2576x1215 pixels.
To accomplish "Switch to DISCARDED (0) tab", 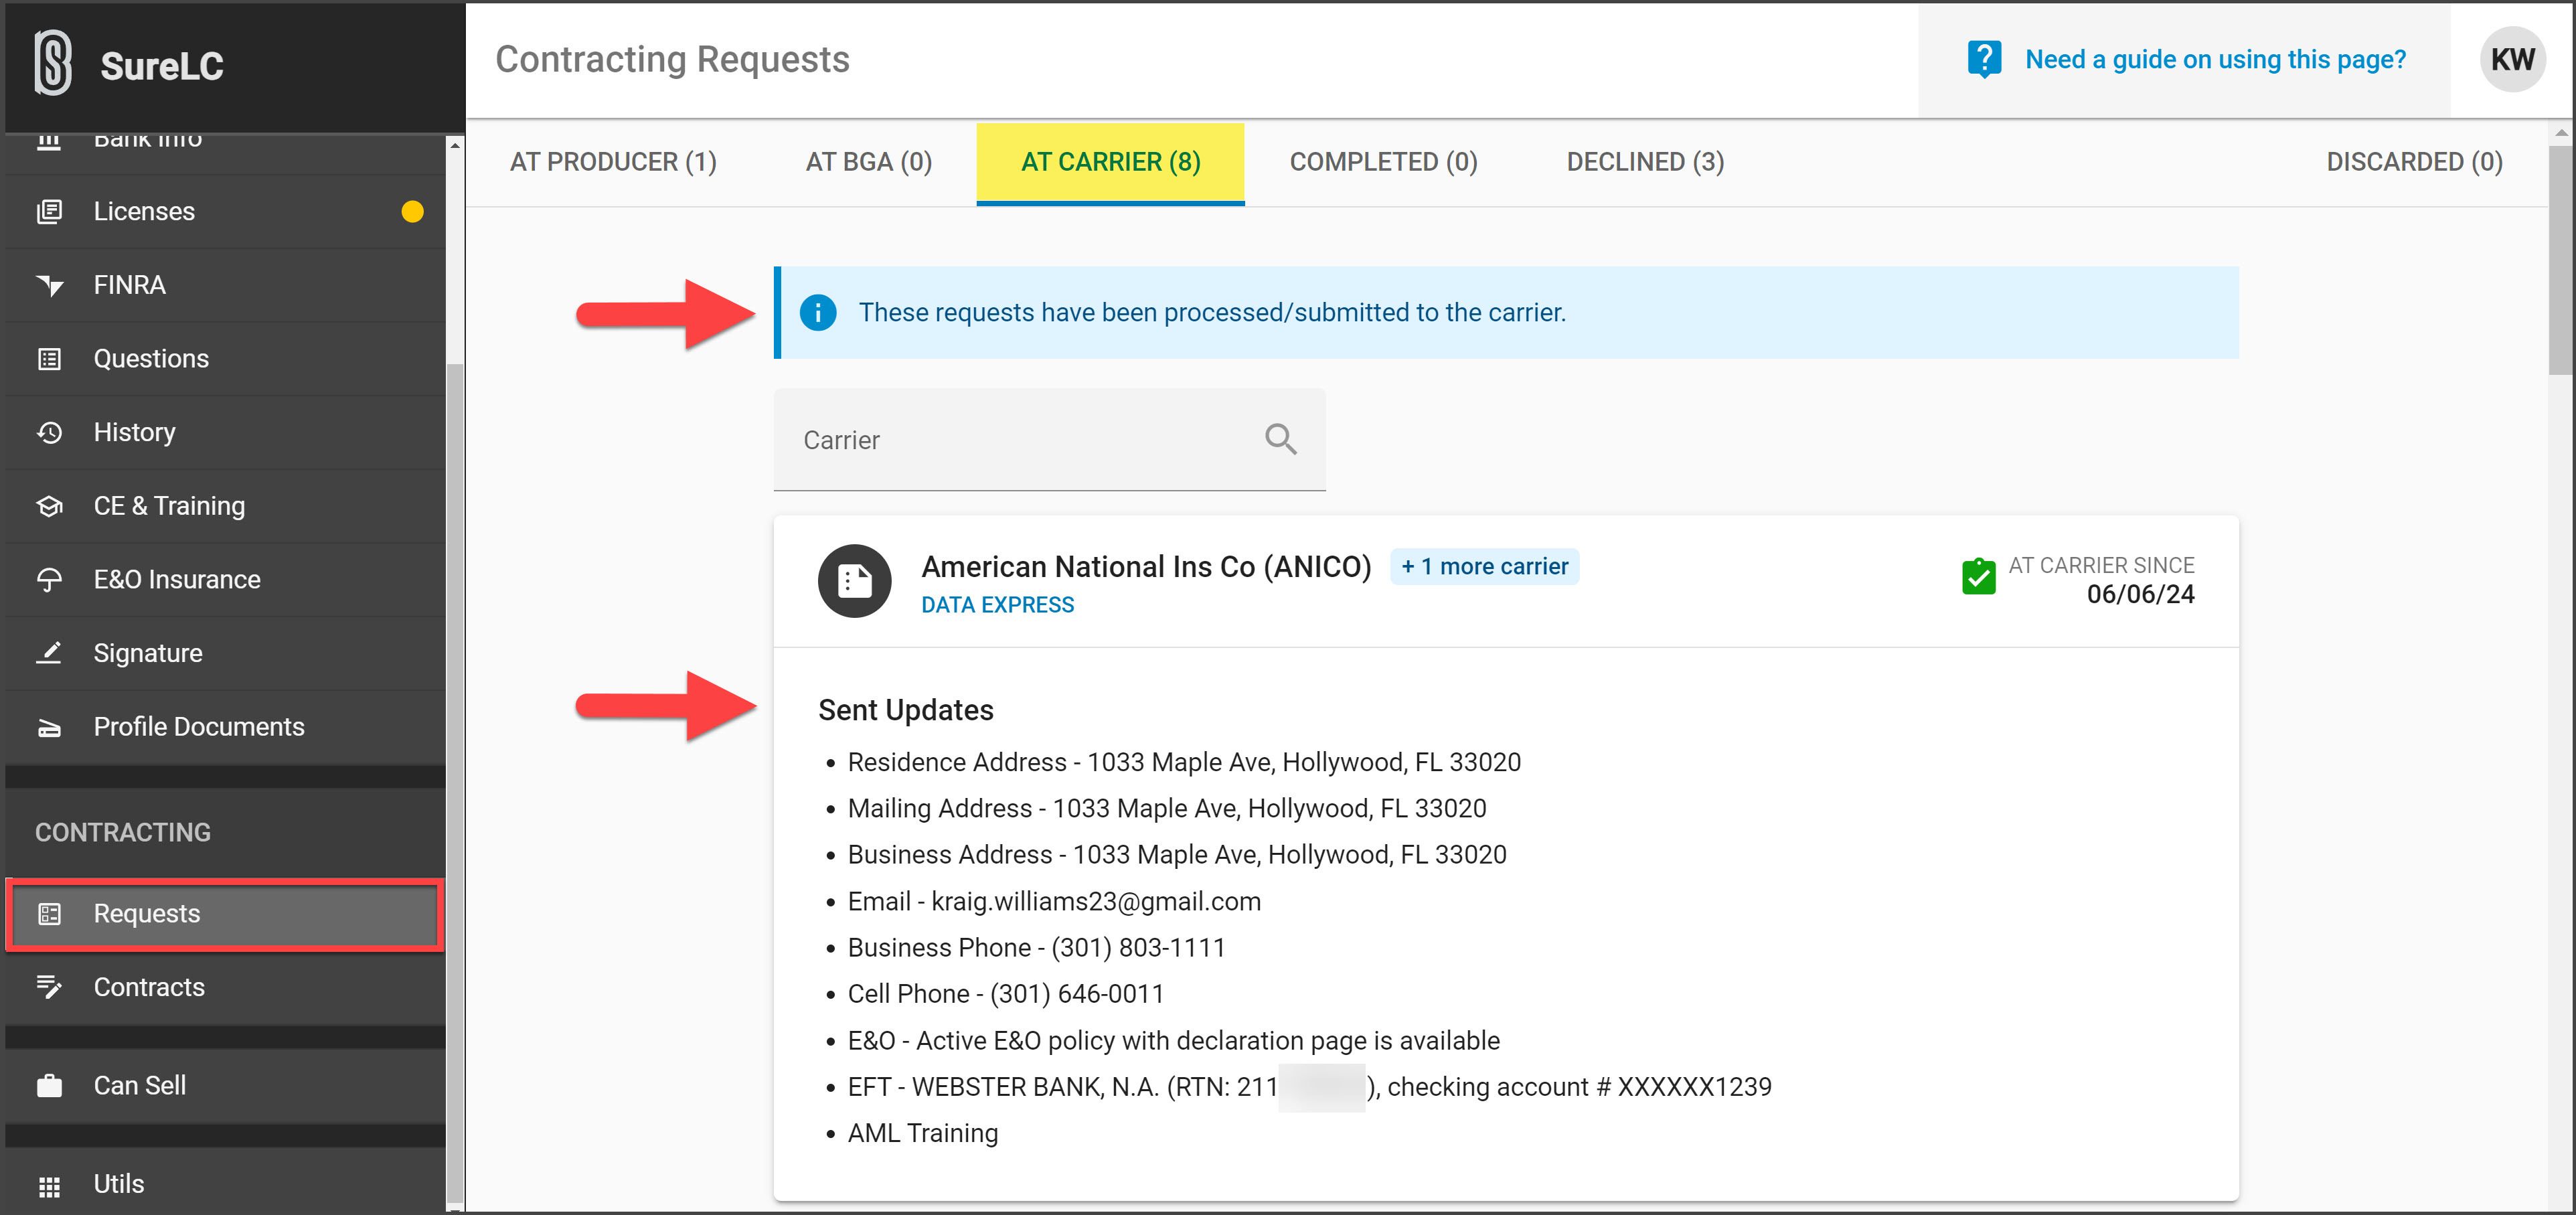I will (2414, 162).
